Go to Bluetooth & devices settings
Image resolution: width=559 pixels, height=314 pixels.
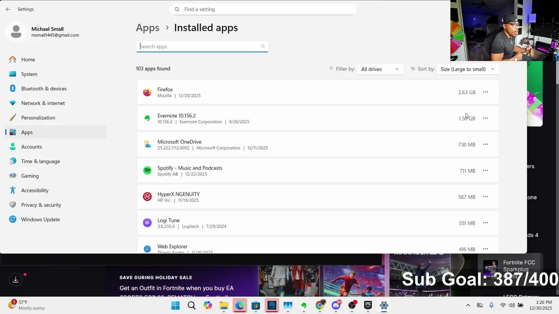[56, 89]
